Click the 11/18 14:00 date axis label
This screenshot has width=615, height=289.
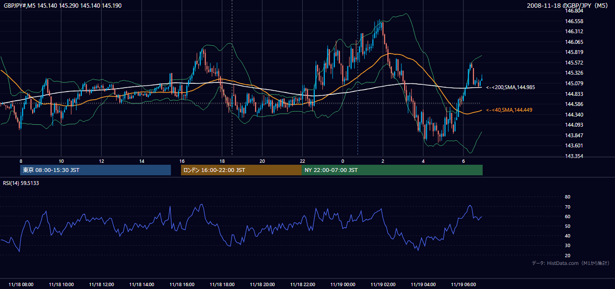(x=142, y=285)
